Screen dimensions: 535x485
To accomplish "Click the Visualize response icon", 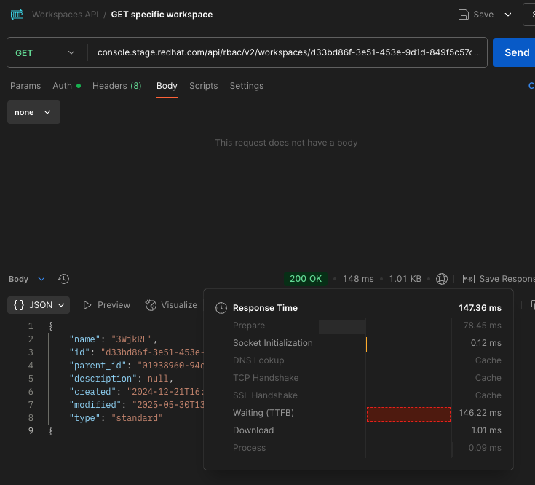I will 151,305.
